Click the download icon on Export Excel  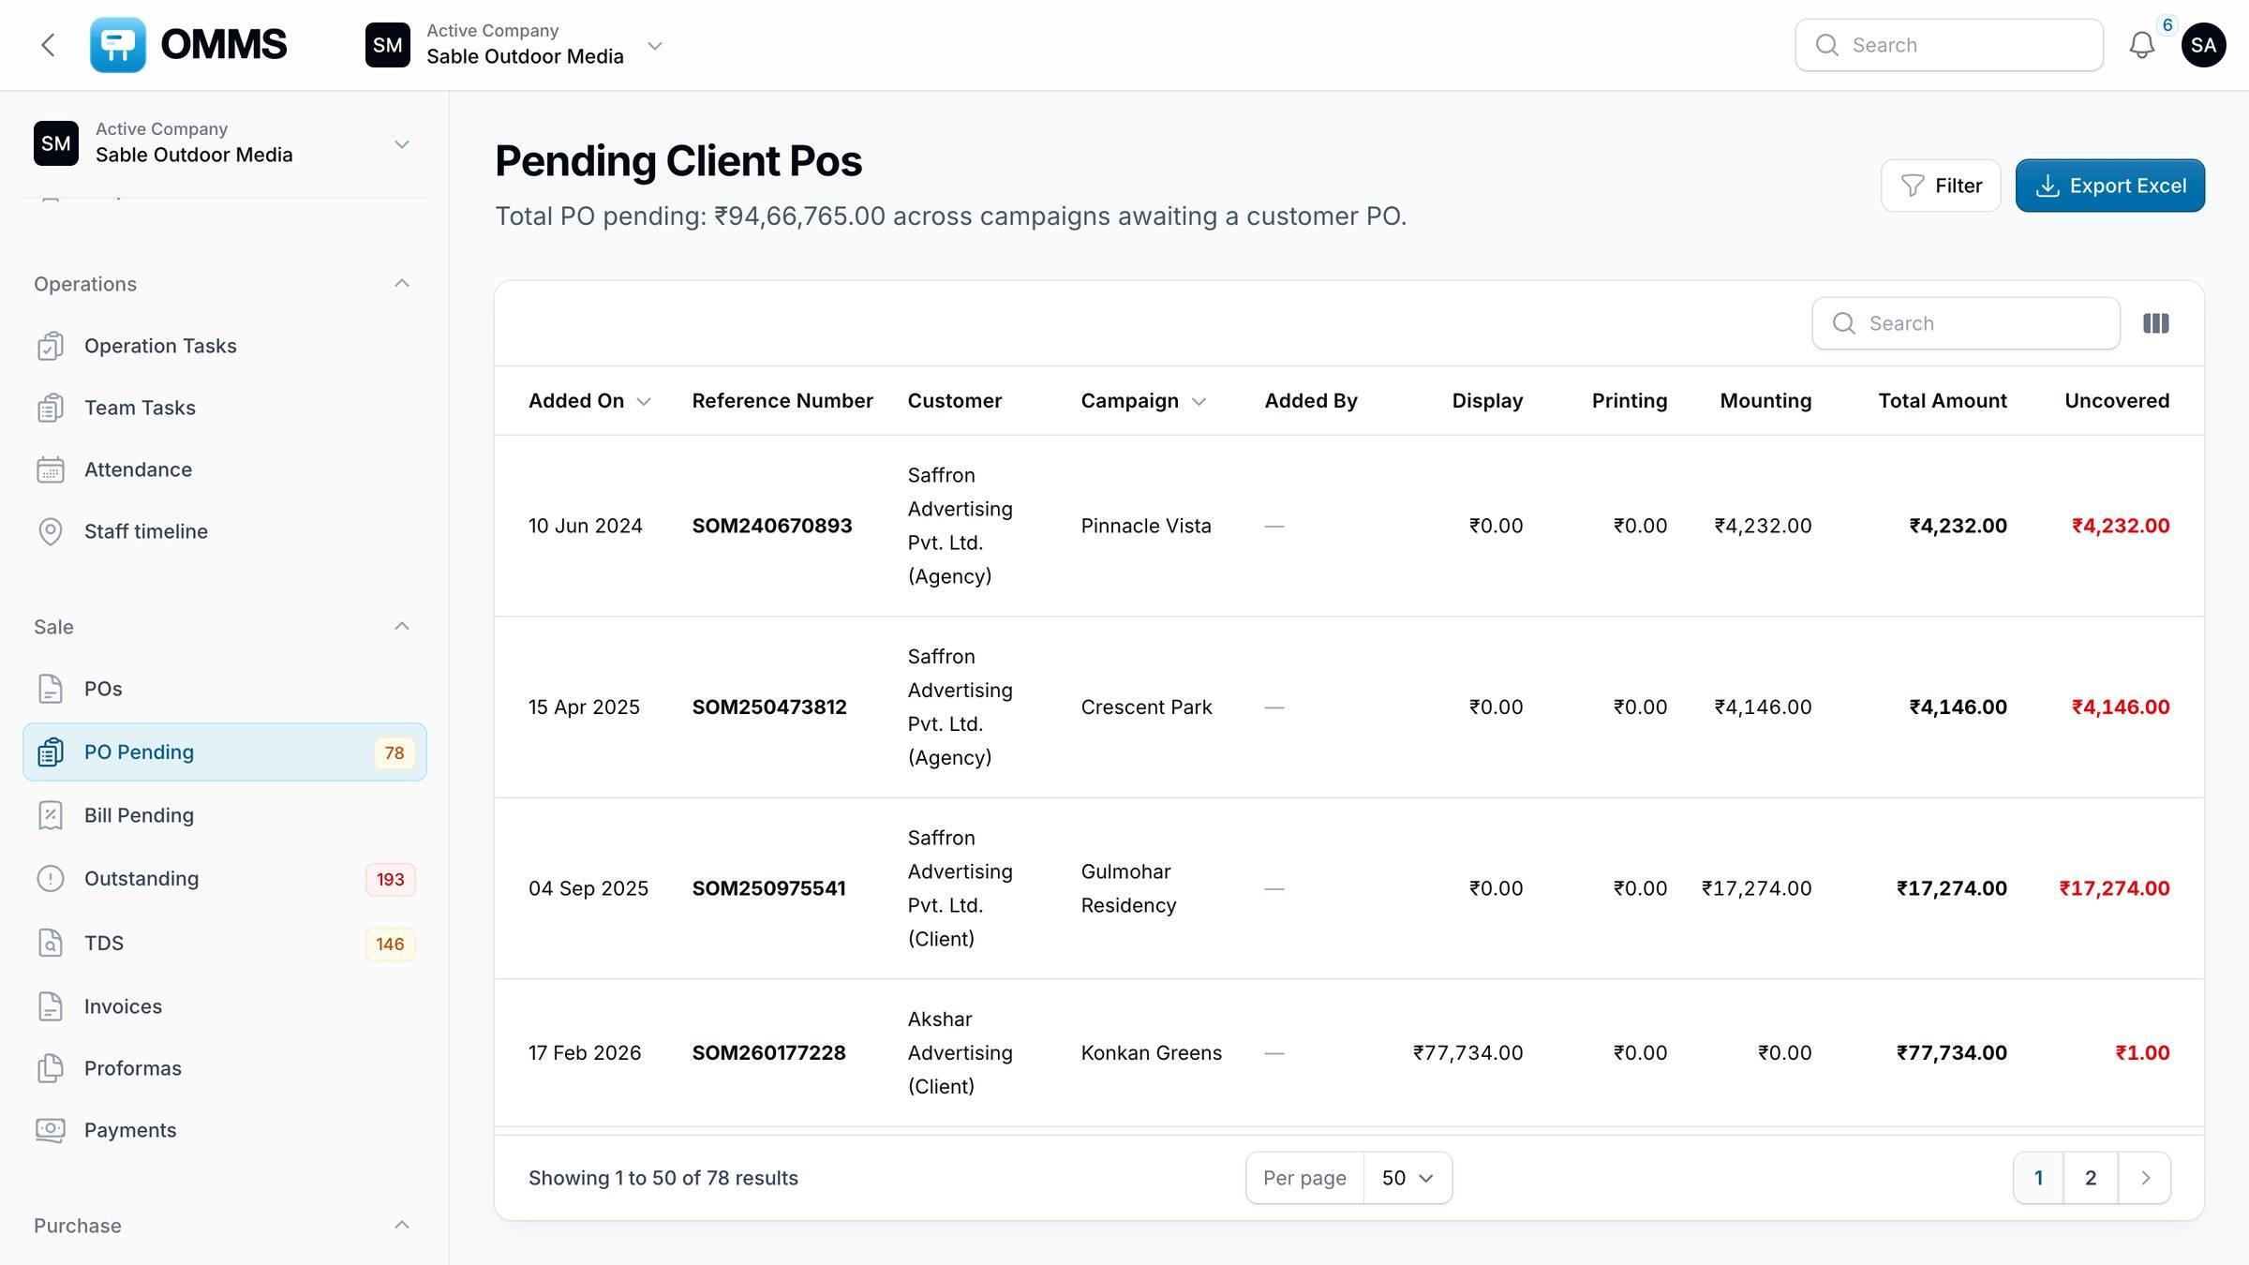pyautogui.click(x=2048, y=186)
